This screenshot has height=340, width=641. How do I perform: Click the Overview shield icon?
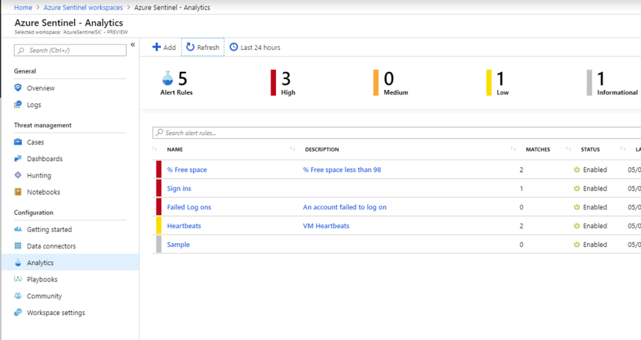18,87
